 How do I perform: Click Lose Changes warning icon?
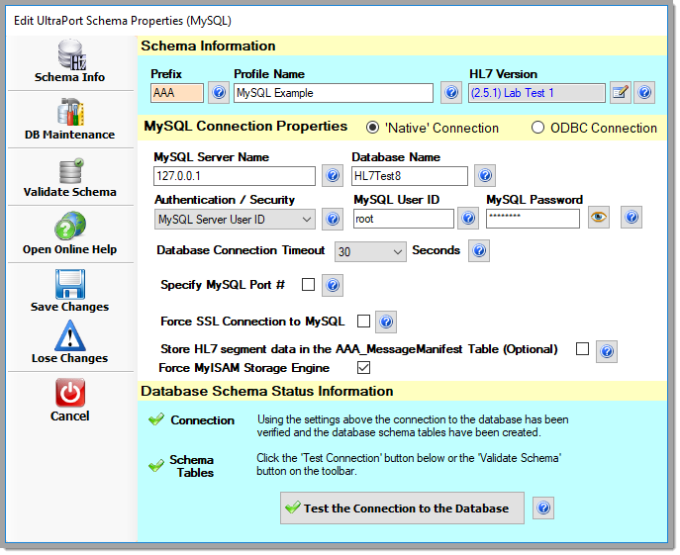point(70,336)
